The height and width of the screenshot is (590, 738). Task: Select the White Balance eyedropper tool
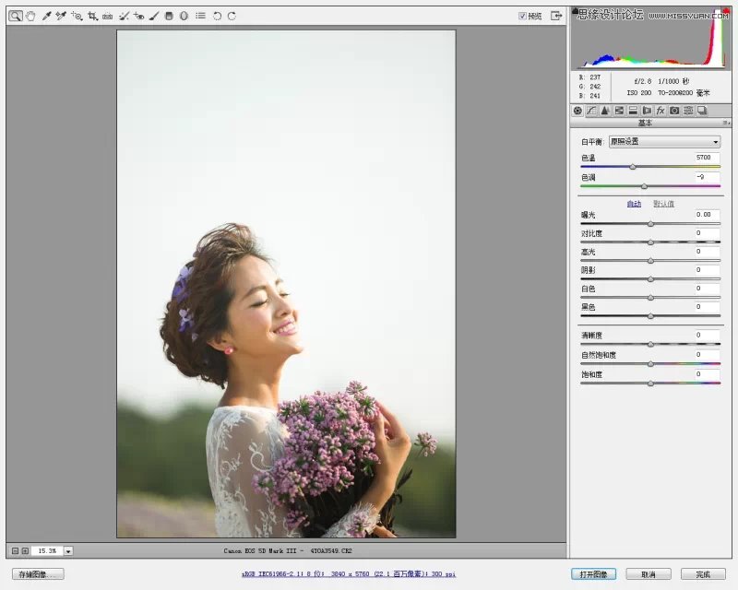pos(46,16)
